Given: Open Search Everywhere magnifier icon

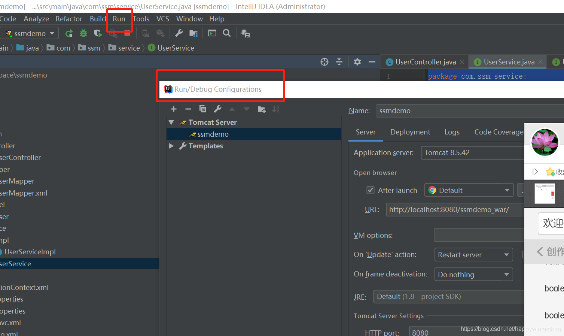Looking at the screenshot, I should point(227,33).
